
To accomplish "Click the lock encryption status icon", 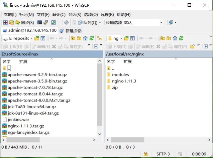I will pyautogui.click(x=145, y=154).
